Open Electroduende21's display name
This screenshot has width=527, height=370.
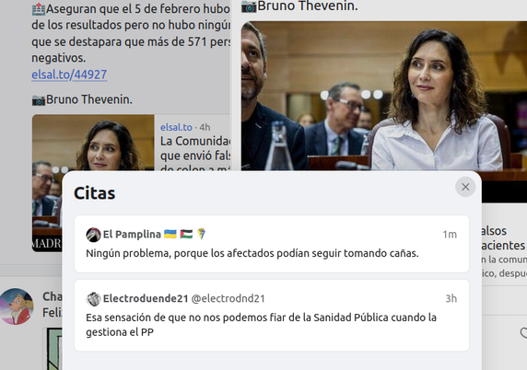click(x=146, y=298)
